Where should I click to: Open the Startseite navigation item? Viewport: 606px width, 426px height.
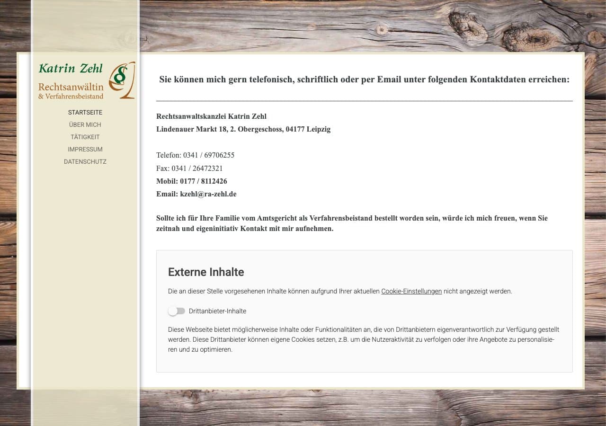pos(85,112)
